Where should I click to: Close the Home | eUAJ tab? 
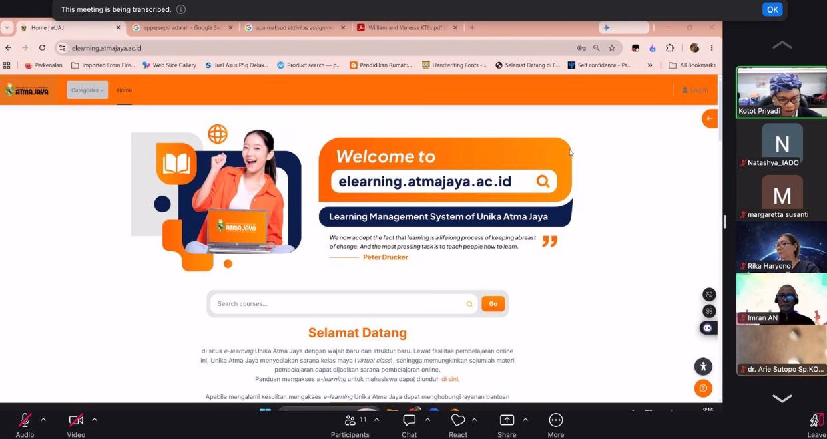click(119, 27)
